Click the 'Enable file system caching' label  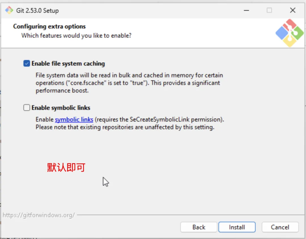tap(68, 64)
